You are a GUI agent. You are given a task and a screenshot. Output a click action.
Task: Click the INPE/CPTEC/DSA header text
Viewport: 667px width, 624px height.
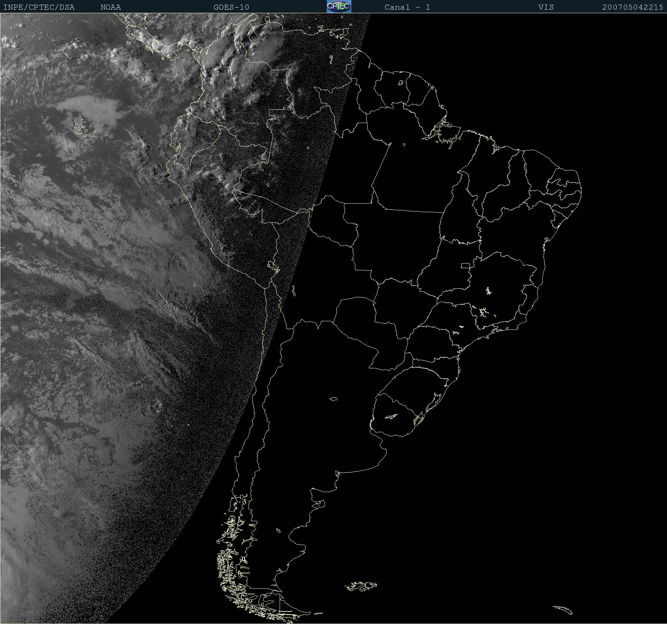(39, 7)
